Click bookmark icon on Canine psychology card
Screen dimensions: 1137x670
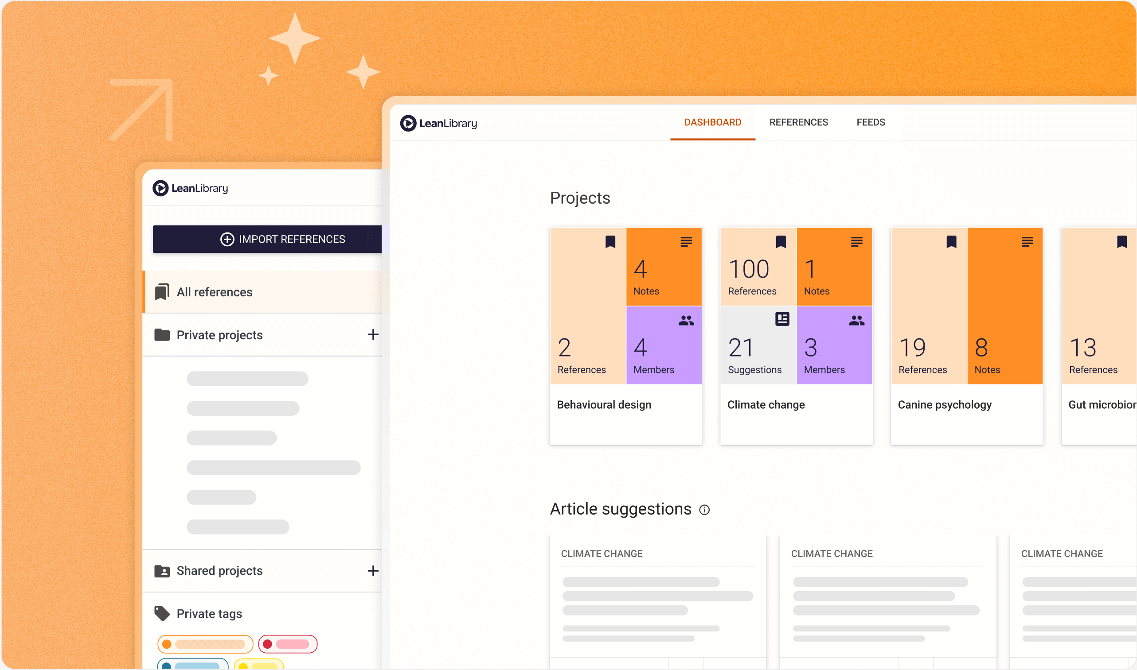coord(951,242)
